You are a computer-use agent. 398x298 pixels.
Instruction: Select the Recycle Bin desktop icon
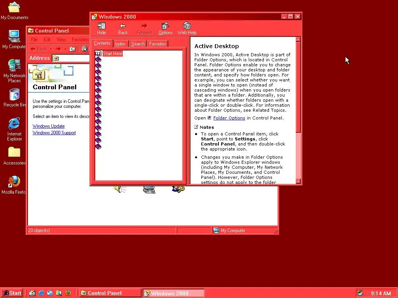[14, 97]
